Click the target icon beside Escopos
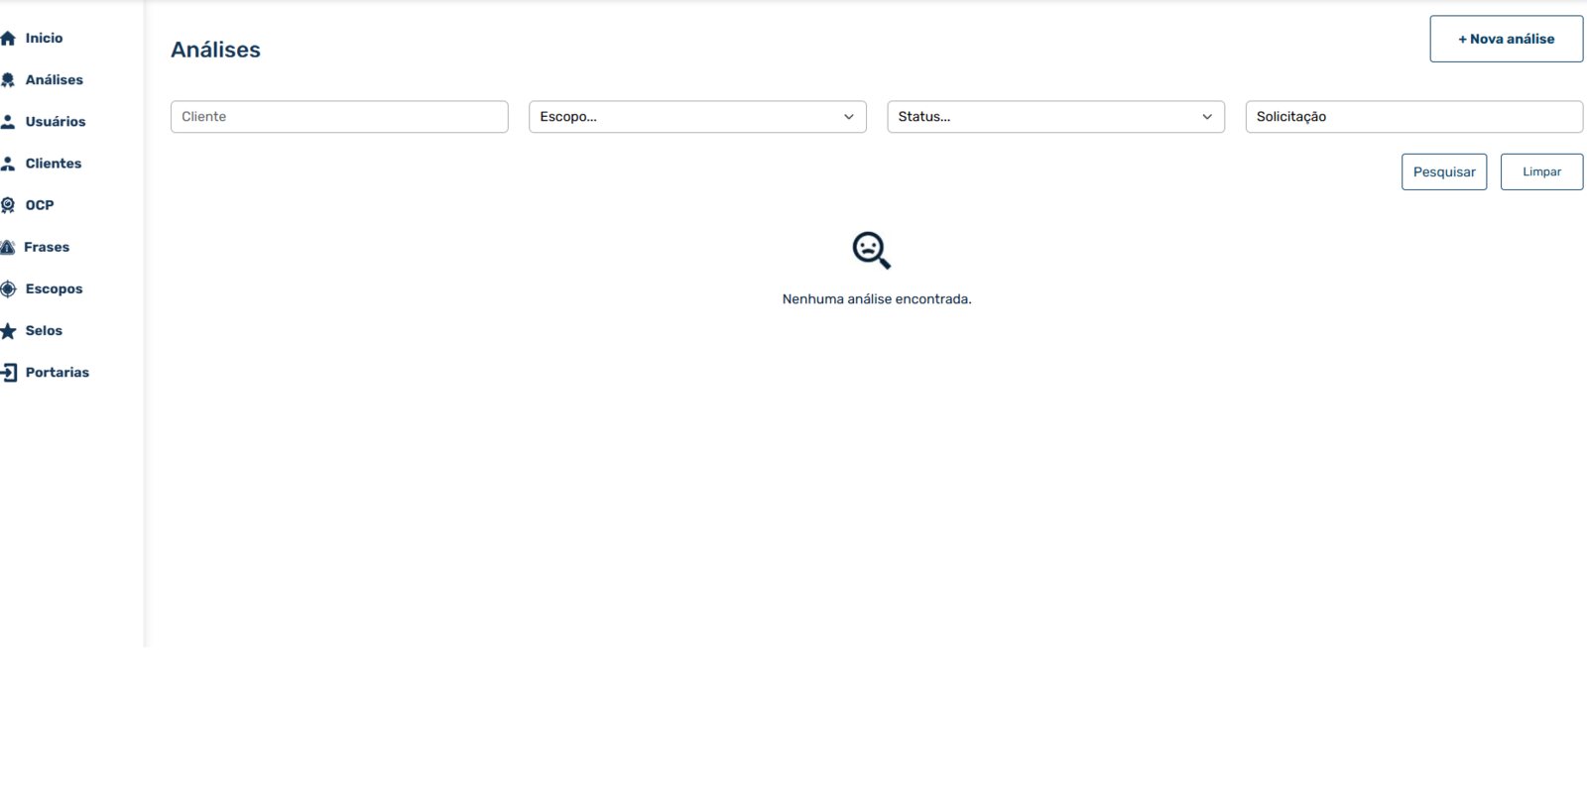This screenshot has height=793, width=1587. pos(8,288)
